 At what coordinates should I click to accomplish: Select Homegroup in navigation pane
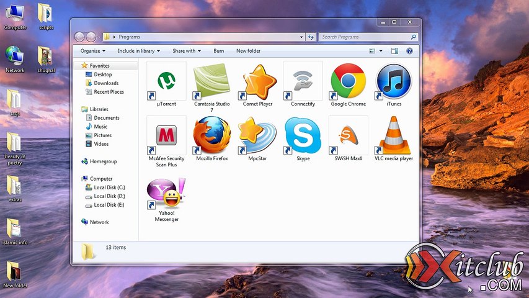(x=103, y=161)
